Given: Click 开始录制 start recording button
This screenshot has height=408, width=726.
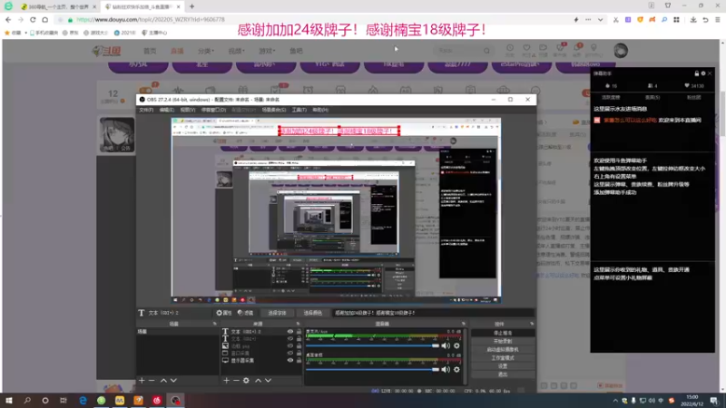Looking at the screenshot, I should tap(503, 342).
